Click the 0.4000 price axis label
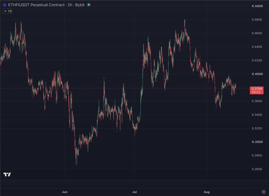 [257, 74]
